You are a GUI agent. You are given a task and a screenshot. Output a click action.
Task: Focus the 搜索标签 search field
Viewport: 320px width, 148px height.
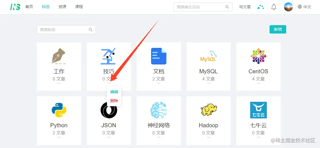click(66, 30)
